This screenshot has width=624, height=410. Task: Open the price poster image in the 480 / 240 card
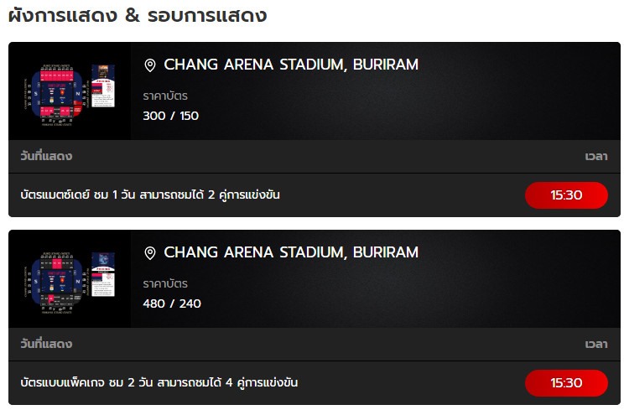pyautogui.click(x=103, y=273)
